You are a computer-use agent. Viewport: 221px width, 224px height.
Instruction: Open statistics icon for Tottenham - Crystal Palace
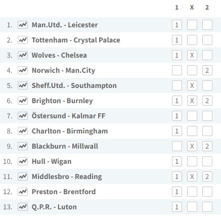tap(23, 40)
